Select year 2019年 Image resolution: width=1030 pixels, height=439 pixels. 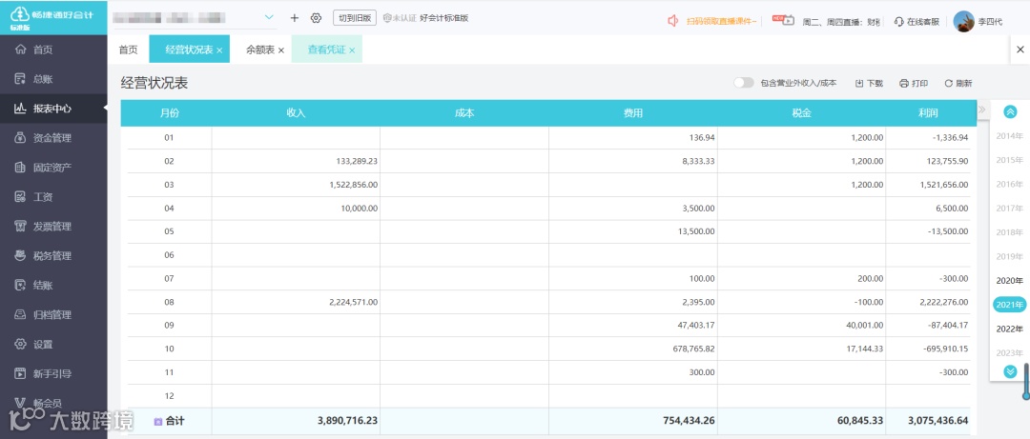tap(1010, 256)
